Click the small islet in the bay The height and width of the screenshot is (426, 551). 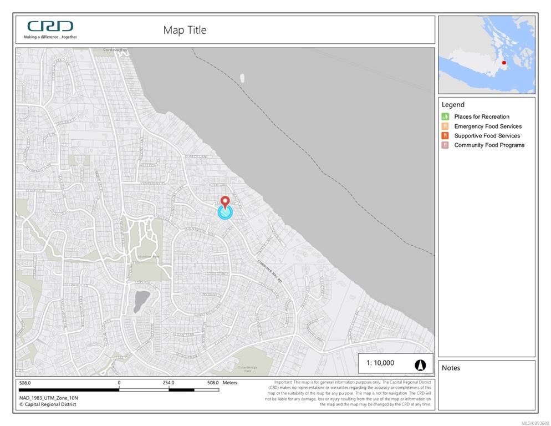[242, 78]
